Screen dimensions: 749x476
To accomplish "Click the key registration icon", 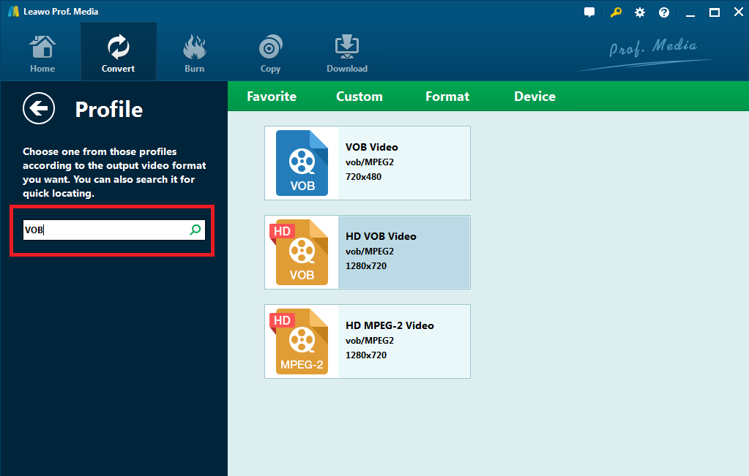I will coord(616,12).
